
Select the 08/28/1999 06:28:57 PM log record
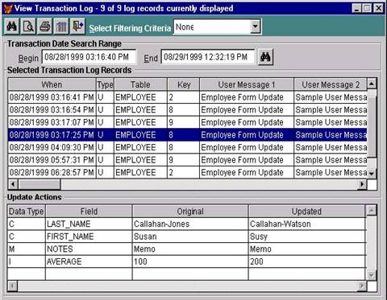(187, 172)
